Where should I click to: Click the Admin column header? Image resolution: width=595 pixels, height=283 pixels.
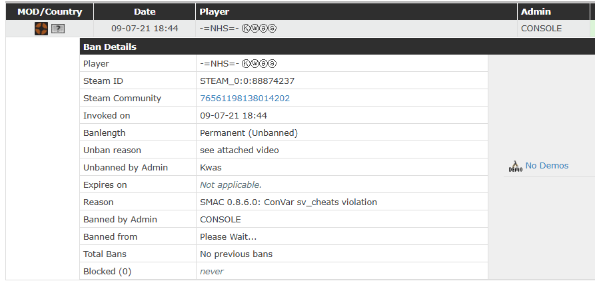click(x=536, y=11)
